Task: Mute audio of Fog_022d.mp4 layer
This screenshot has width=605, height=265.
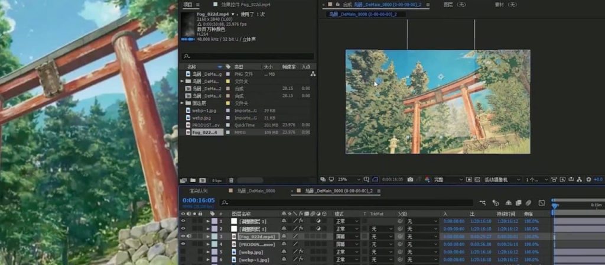Action: 189,237
